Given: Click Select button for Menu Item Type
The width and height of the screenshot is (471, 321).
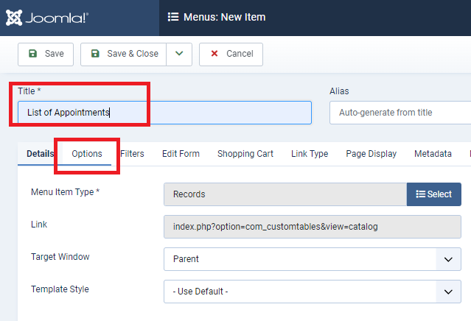Looking at the screenshot, I should 434,194.
